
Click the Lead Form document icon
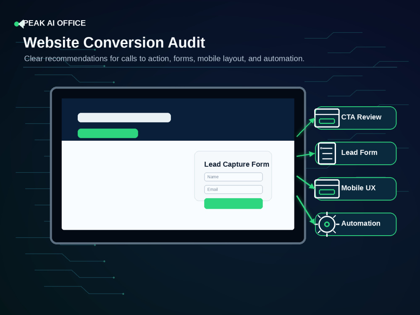point(327,153)
